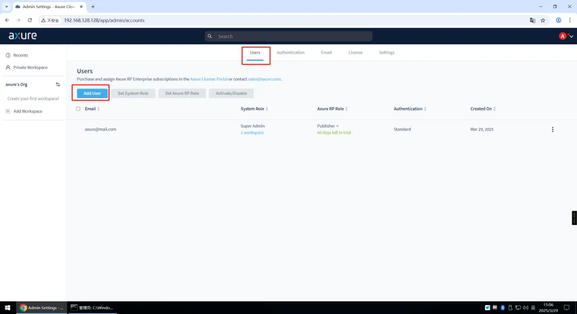Screen dimensions: 577x314
Task: Click the volume tray icon
Action: (x=525, y=308)
